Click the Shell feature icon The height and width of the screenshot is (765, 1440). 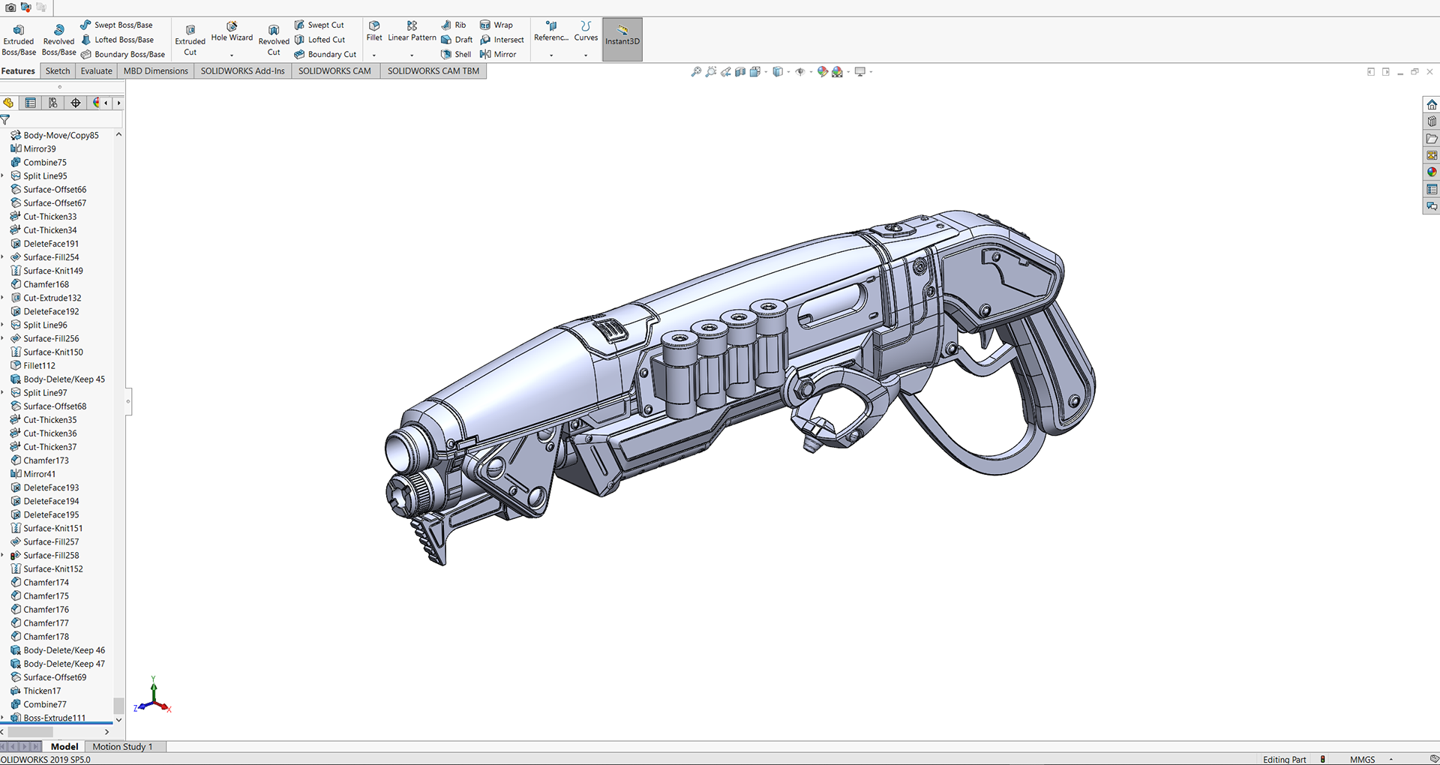pyautogui.click(x=457, y=54)
